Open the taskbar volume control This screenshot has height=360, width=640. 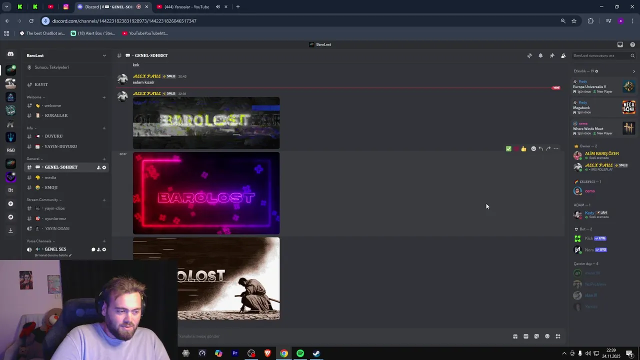click(588, 353)
